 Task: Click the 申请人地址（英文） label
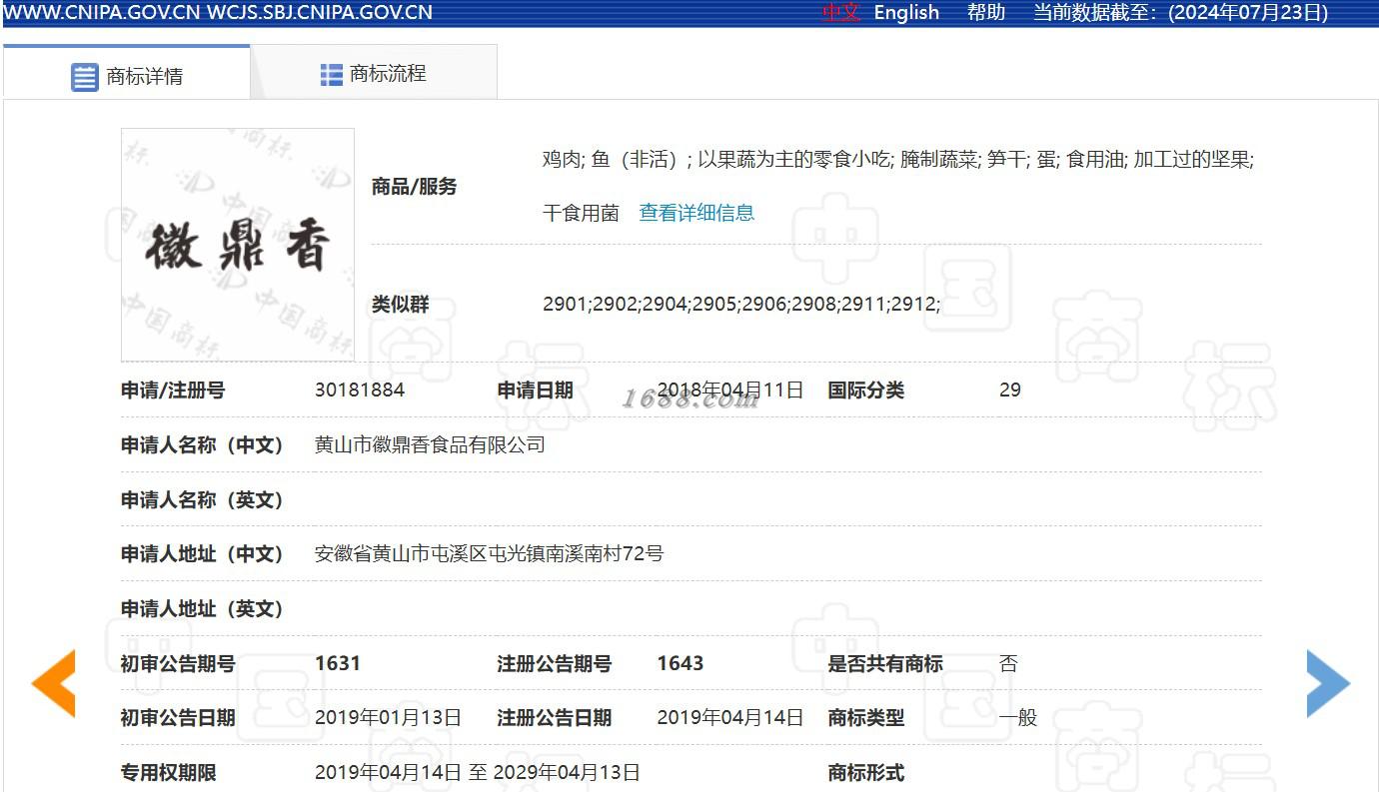[203, 608]
